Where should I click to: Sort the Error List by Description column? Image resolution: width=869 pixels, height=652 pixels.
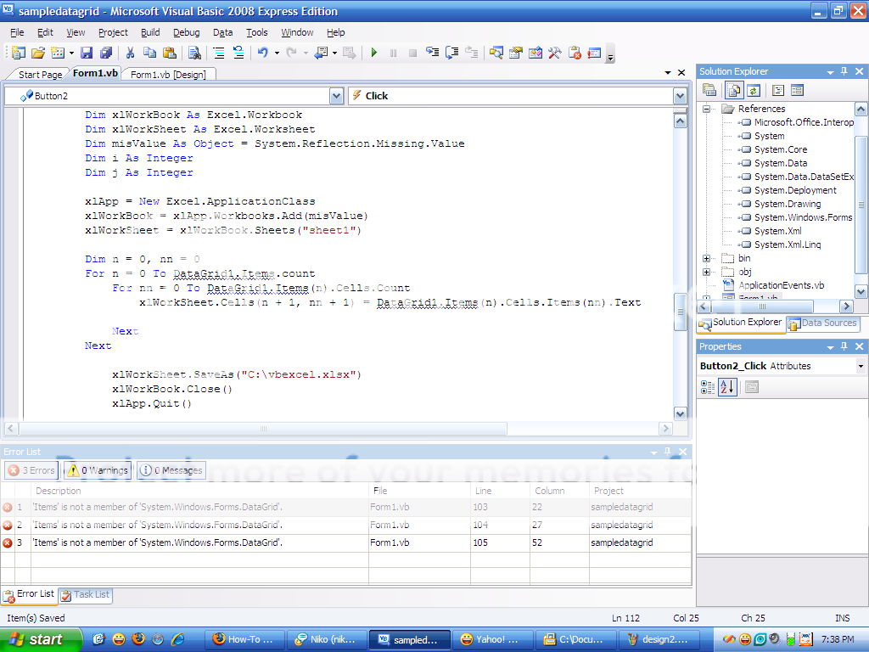point(199,491)
